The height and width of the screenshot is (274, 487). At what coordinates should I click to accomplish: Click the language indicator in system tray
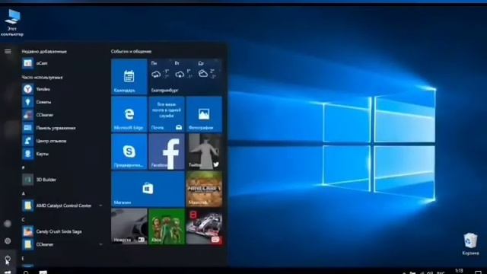click(441, 272)
